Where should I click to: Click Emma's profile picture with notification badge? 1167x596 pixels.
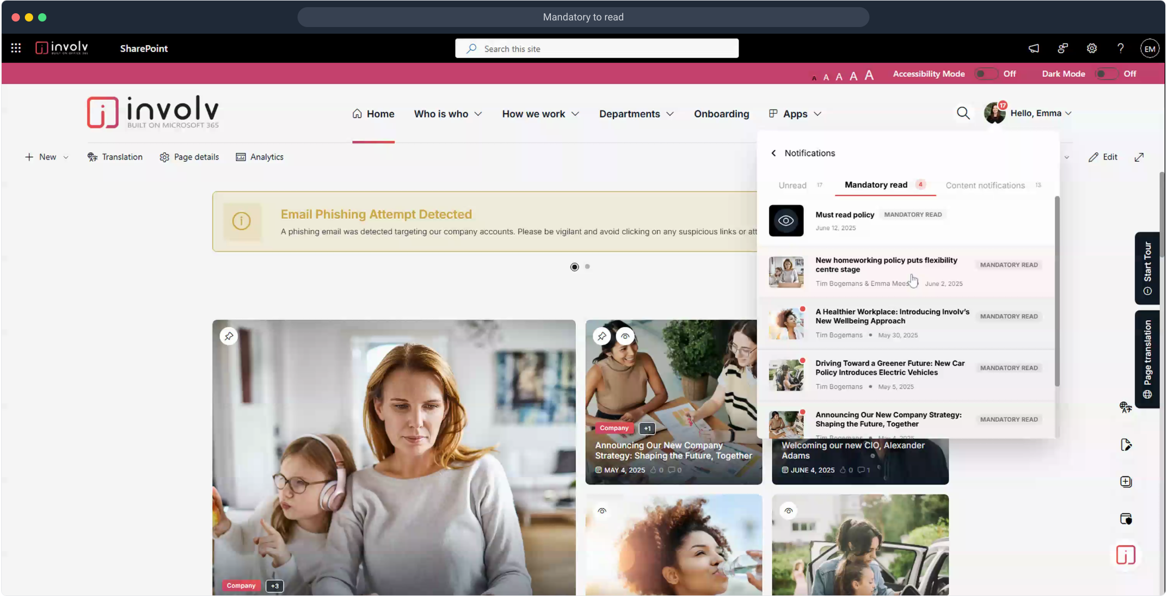tap(995, 113)
